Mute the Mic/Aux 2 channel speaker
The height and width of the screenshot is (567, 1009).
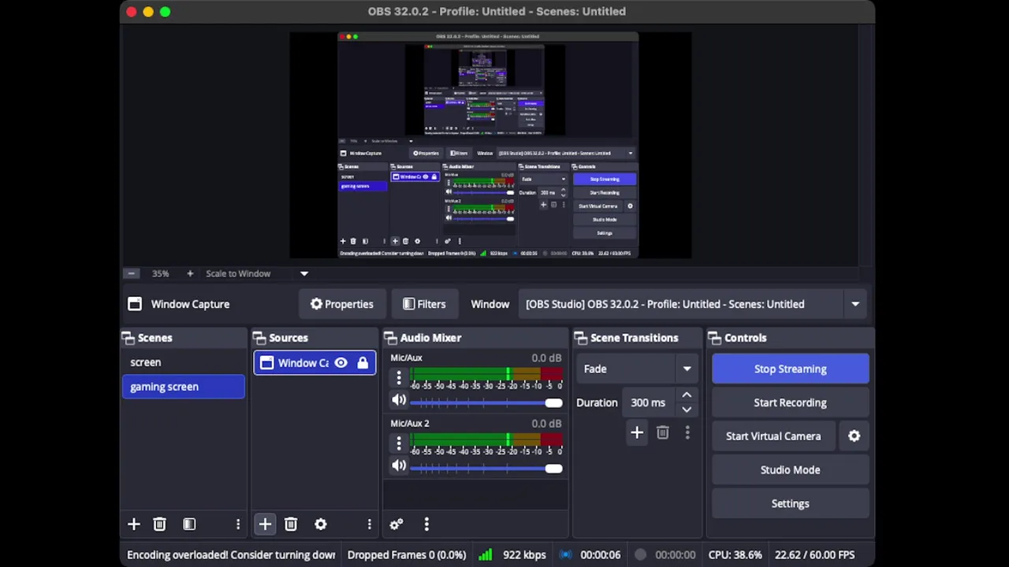(x=399, y=465)
